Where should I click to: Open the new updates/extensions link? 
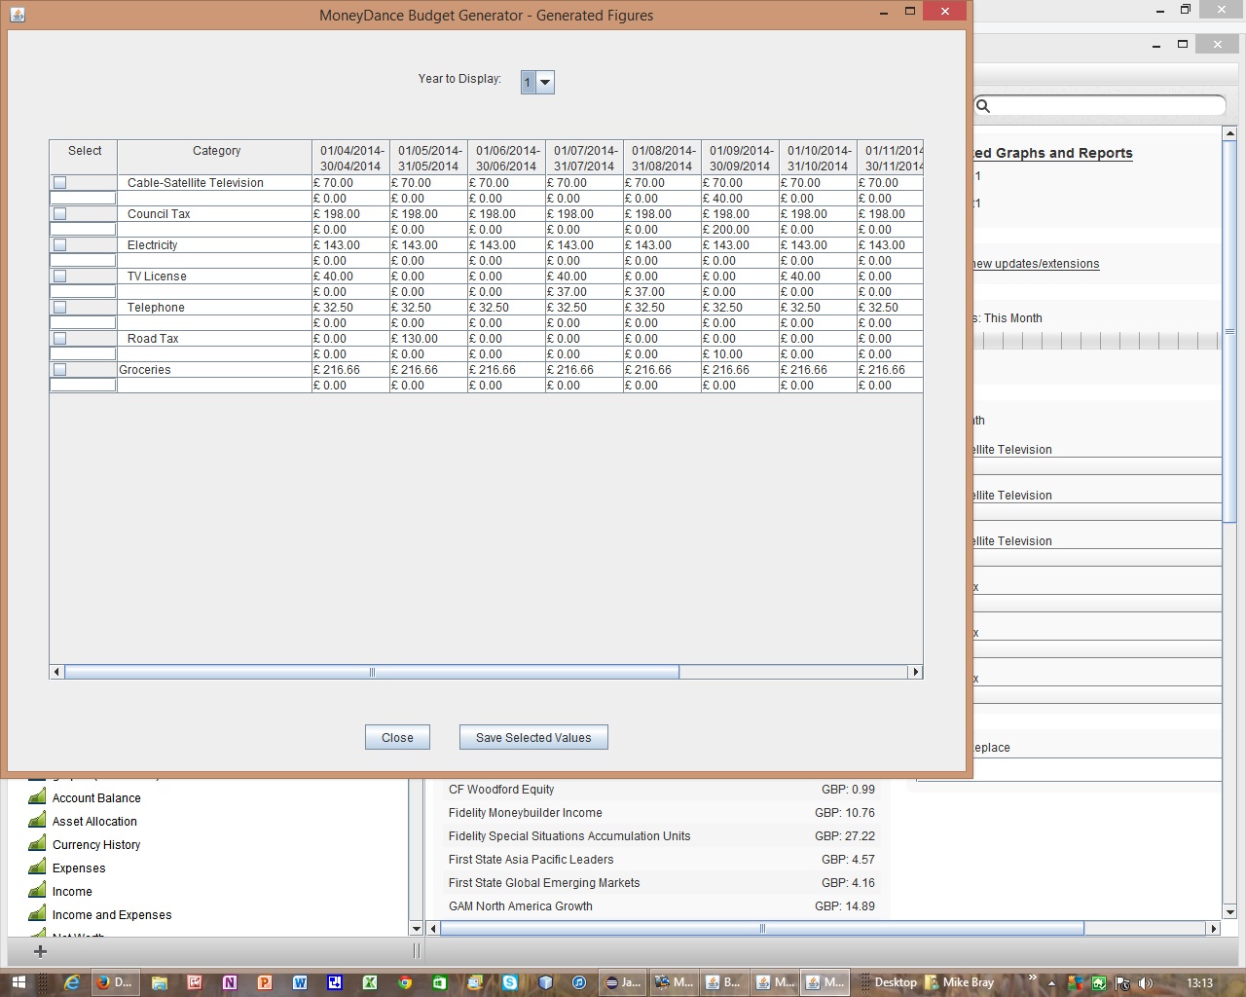(1036, 264)
